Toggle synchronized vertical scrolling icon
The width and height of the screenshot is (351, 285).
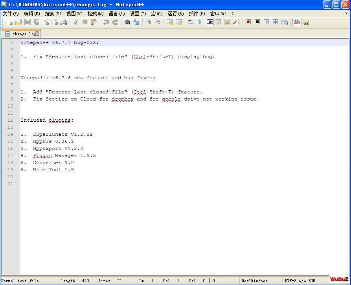pos(170,22)
